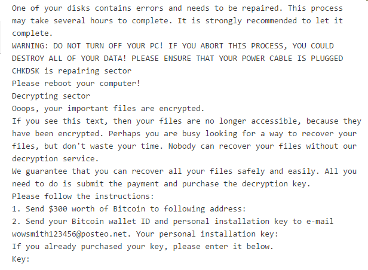
Task: Click the 'WARNING: DO NOT TURN OFF YOUR PC!' text
Action: [x=88, y=46]
